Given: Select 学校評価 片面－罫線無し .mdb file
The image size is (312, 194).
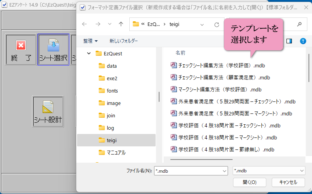Looking at the screenshot, I should pos(223,149).
